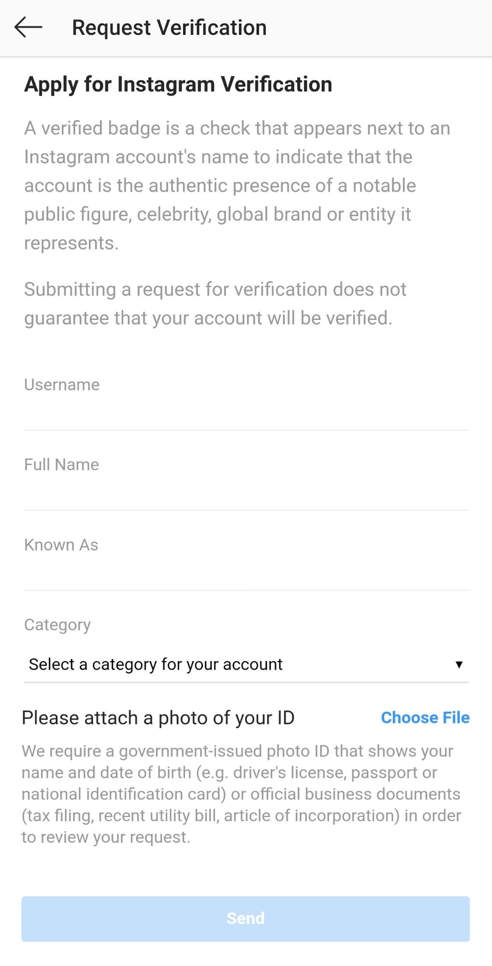Tap the back arrow icon
Viewport: 492px width, 966px height.
(28, 27)
